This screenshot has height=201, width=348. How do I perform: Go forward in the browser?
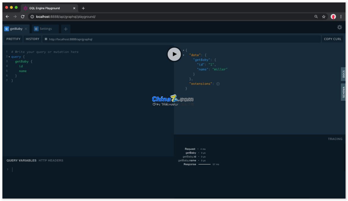coord(15,17)
